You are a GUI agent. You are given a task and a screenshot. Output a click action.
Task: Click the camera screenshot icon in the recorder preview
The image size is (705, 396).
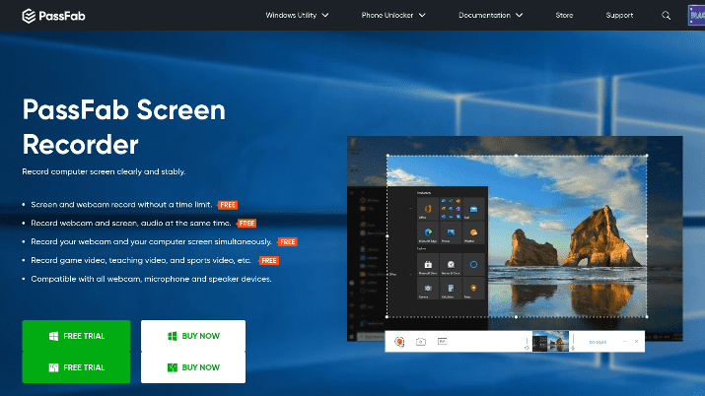[421, 342]
